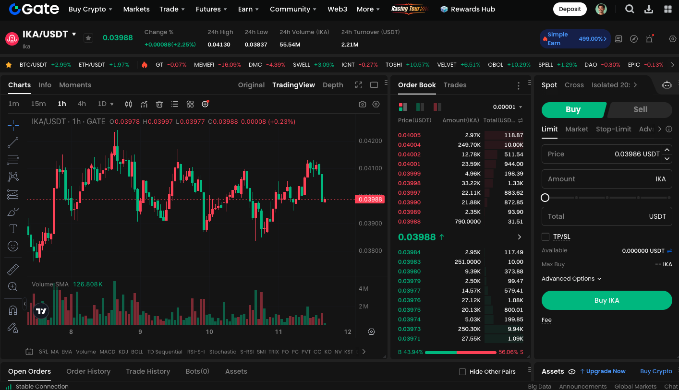The image size is (679, 390).
Task: Click the Deposit button
Action: (x=570, y=9)
